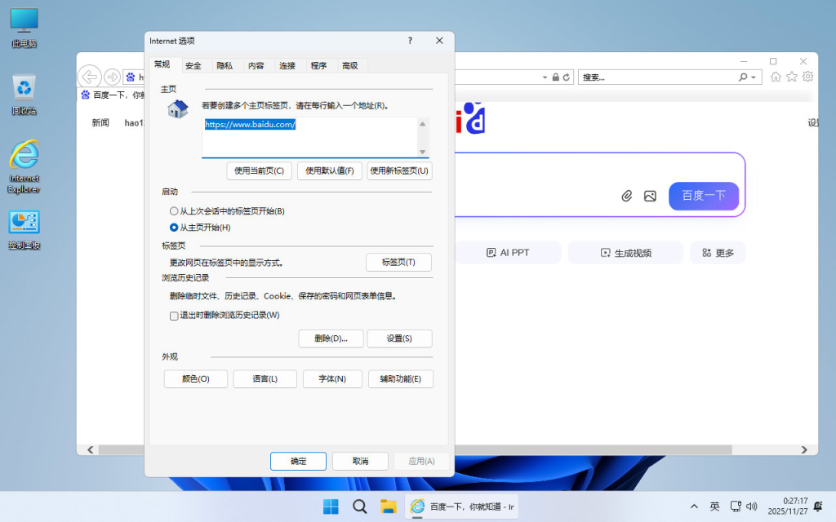Screen dimensions: 836x522
Task: Open the 颜色 color settings
Action: 195,378
